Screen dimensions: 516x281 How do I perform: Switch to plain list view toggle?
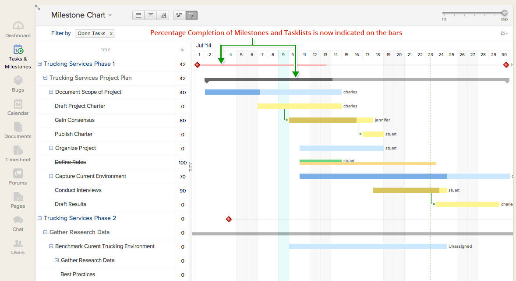(x=138, y=15)
